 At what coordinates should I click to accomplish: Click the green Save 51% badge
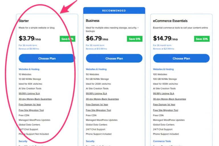point(135,39)
